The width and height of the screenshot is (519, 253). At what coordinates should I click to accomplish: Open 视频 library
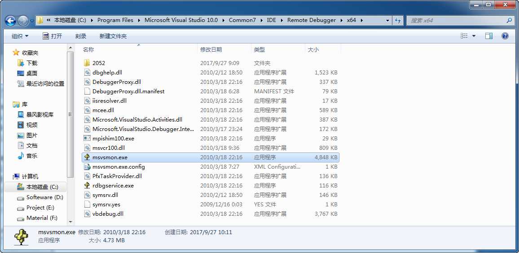pos(32,125)
